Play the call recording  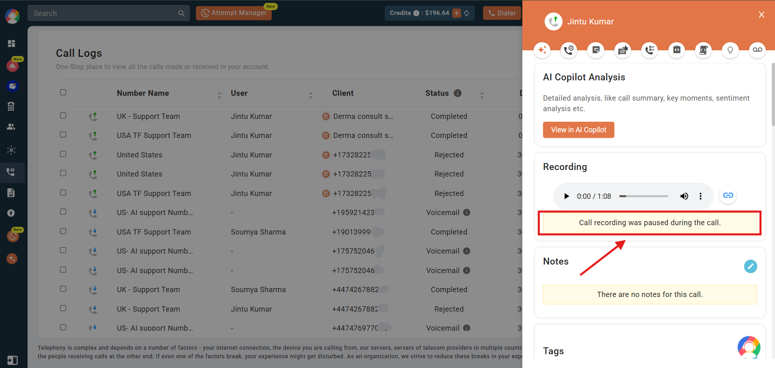[566, 196]
